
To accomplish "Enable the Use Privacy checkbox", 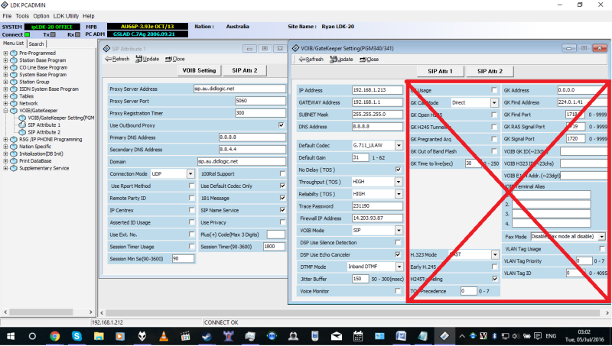I will point(282,222).
